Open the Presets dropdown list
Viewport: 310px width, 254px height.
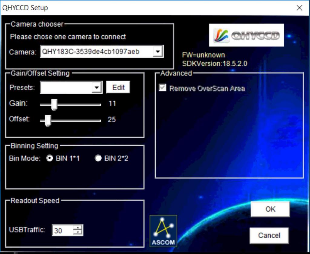tap(97, 87)
